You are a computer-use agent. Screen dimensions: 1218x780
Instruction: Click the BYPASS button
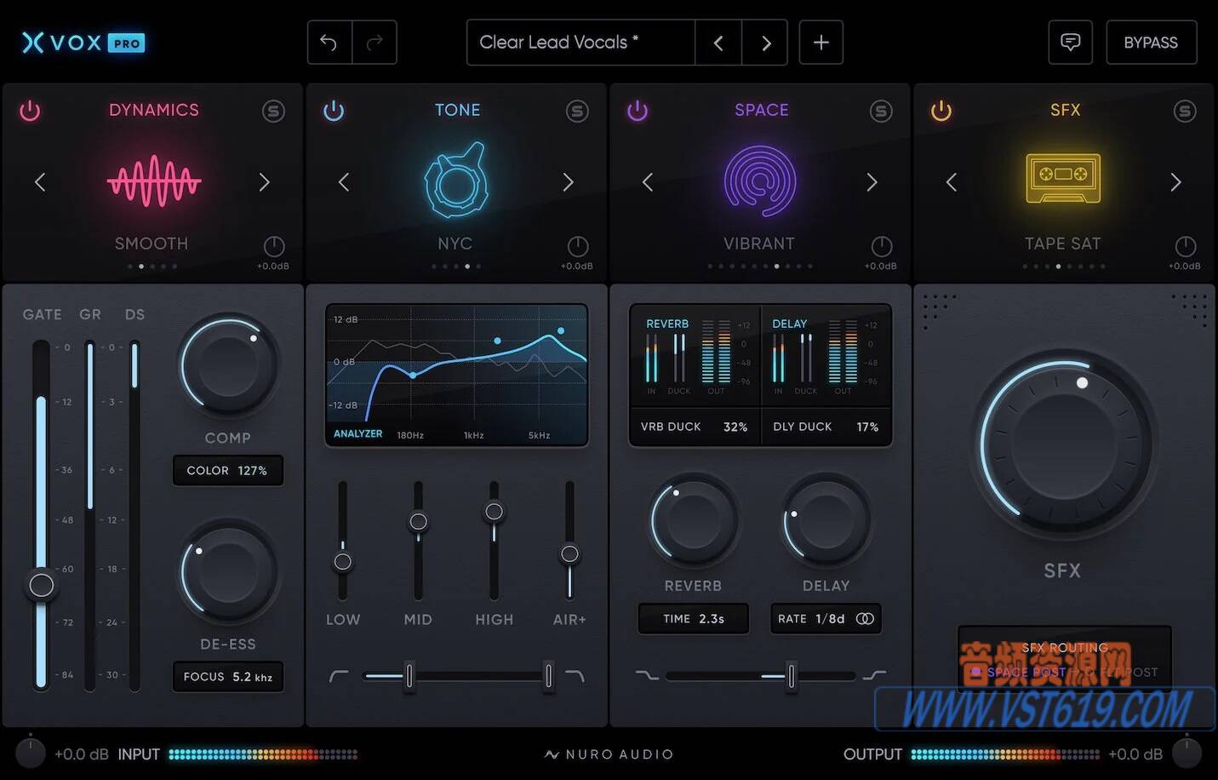pyautogui.click(x=1151, y=42)
